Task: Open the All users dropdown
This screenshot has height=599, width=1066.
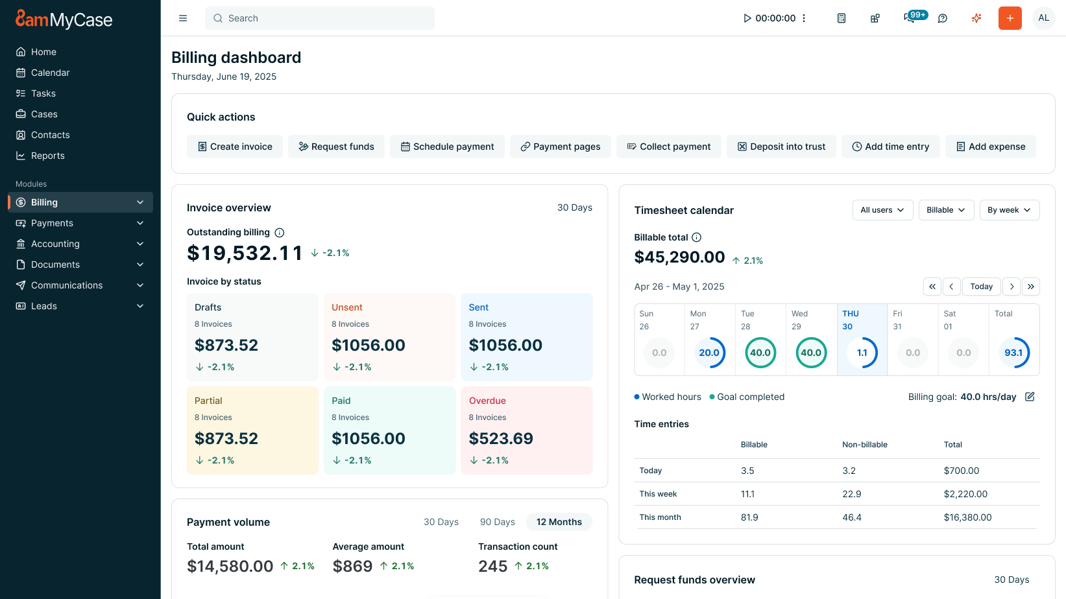Action: click(882, 209)
